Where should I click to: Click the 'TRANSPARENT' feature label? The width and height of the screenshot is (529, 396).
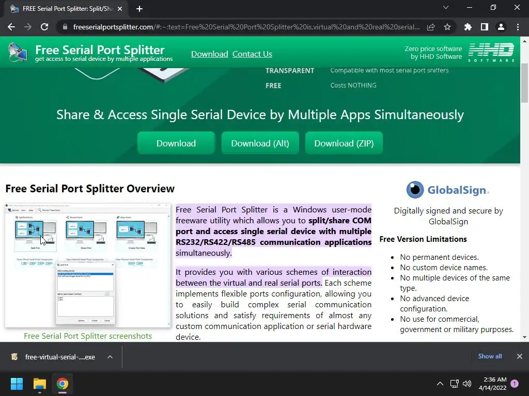click(290, 71)
